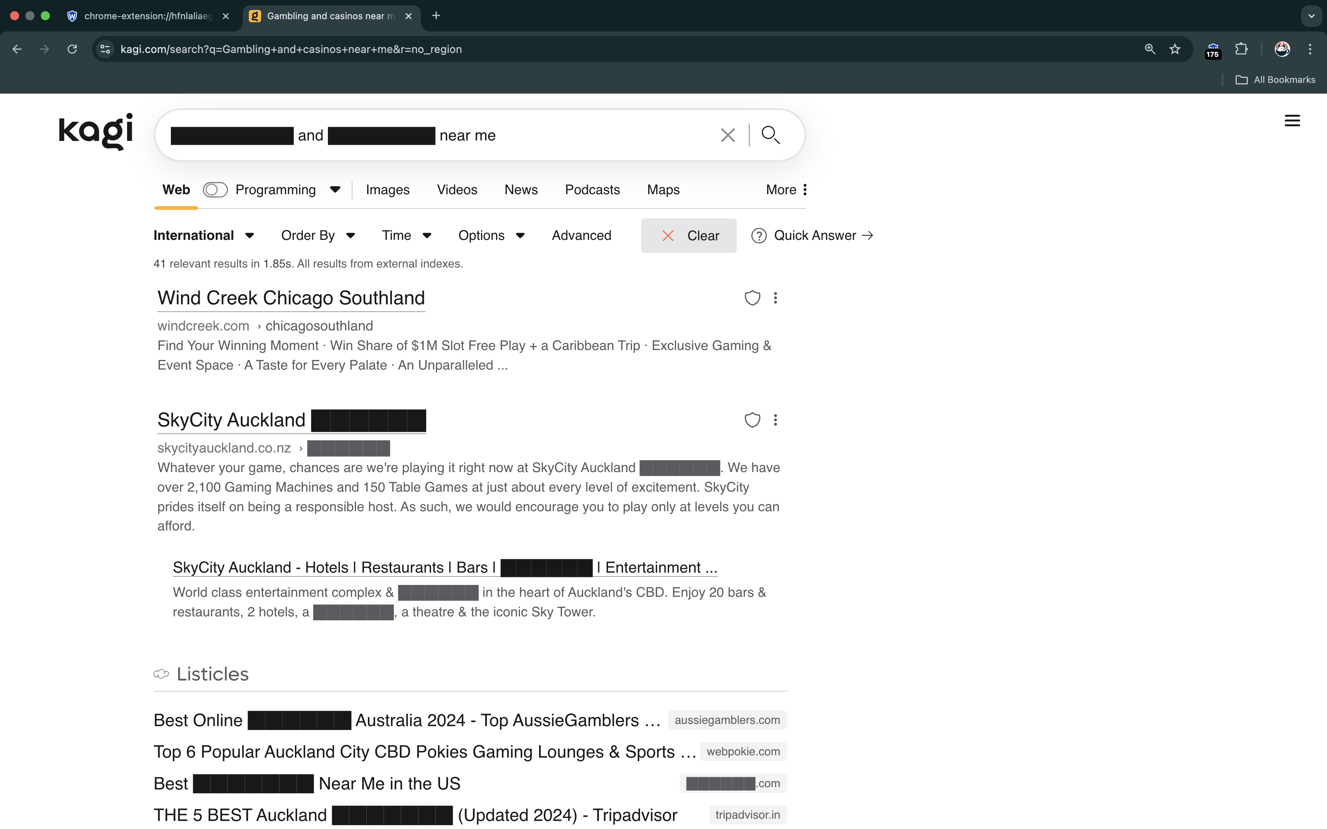
Task: Click shield icon for SkyCity Auckland result
Action: (752, 420)
